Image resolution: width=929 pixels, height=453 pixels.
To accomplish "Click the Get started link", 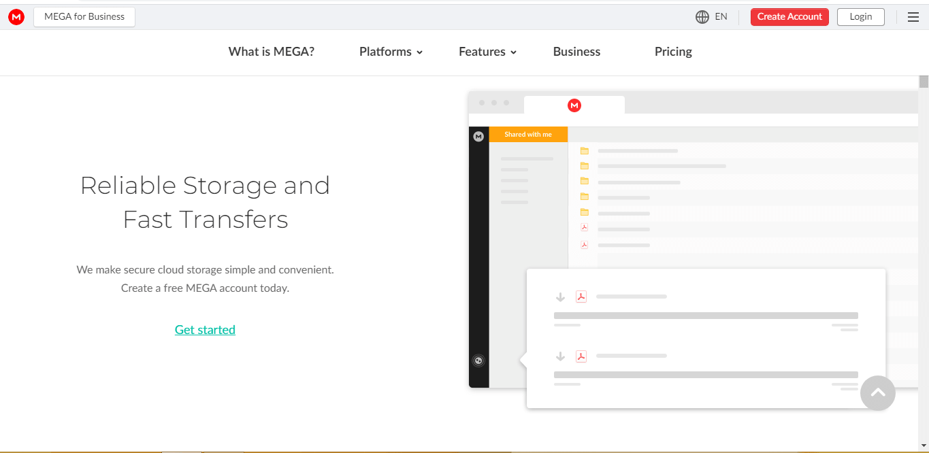I will click(205, 330).
